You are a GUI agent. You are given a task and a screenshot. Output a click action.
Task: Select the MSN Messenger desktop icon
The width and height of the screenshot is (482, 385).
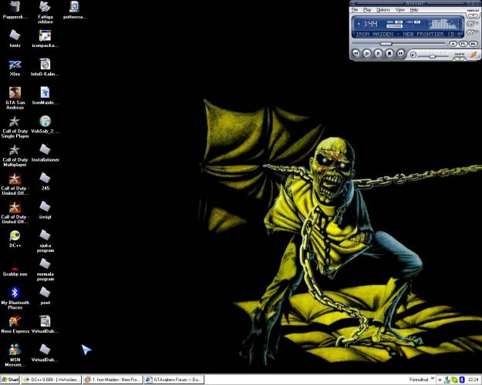15,353
